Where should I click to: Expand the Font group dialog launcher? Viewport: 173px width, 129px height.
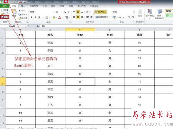click(70, 22)
